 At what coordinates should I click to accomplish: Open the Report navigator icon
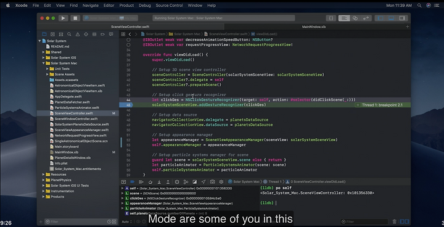(x=111, y=34)
